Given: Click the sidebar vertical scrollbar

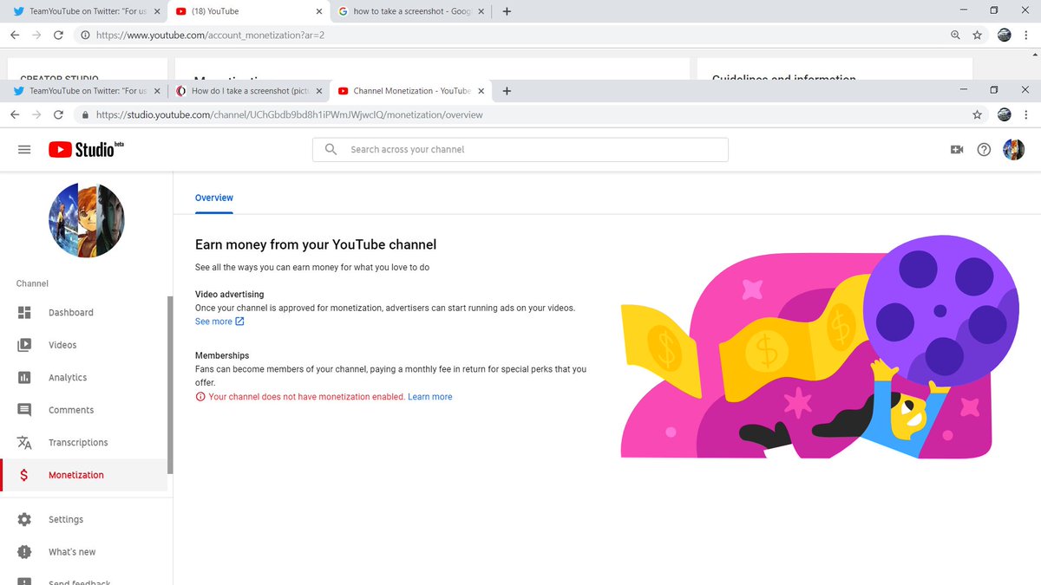Looking at the screenshot, I should tap(170, 385).
